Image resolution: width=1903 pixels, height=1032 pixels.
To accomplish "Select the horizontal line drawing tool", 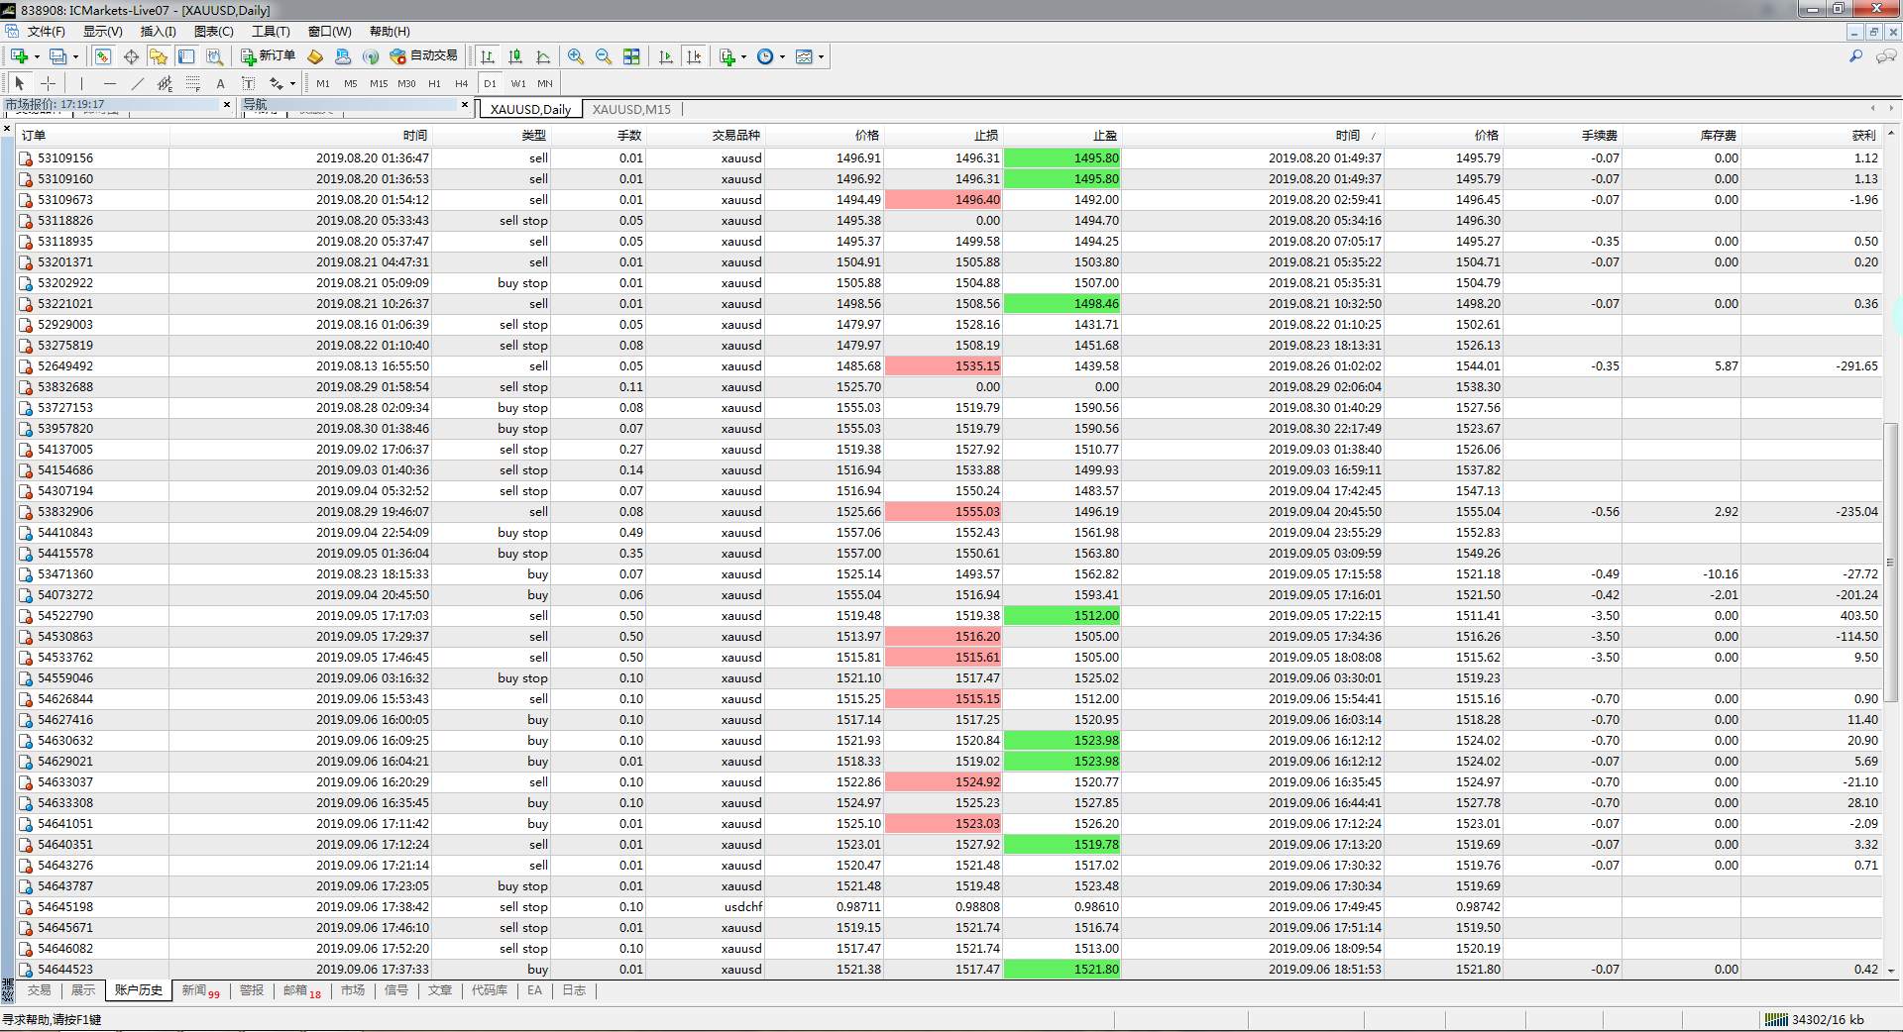I will click(109, 83).
